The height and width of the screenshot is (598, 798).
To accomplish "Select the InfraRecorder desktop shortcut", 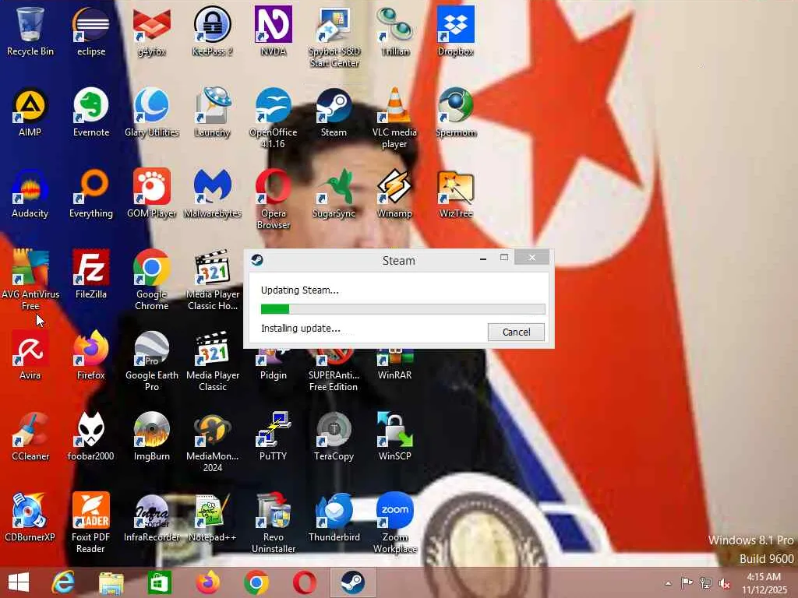I will click(152, 518).
